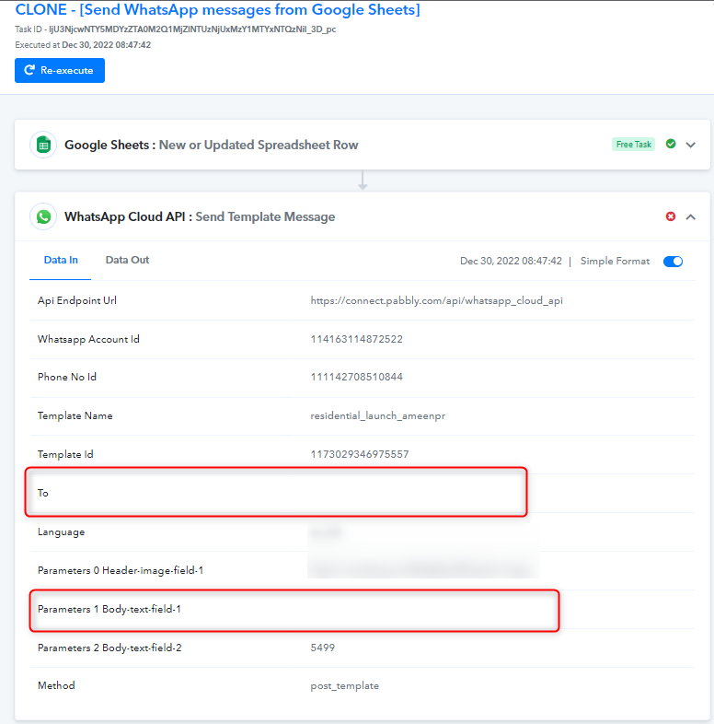Click the Free Task badge

(633, 144)
